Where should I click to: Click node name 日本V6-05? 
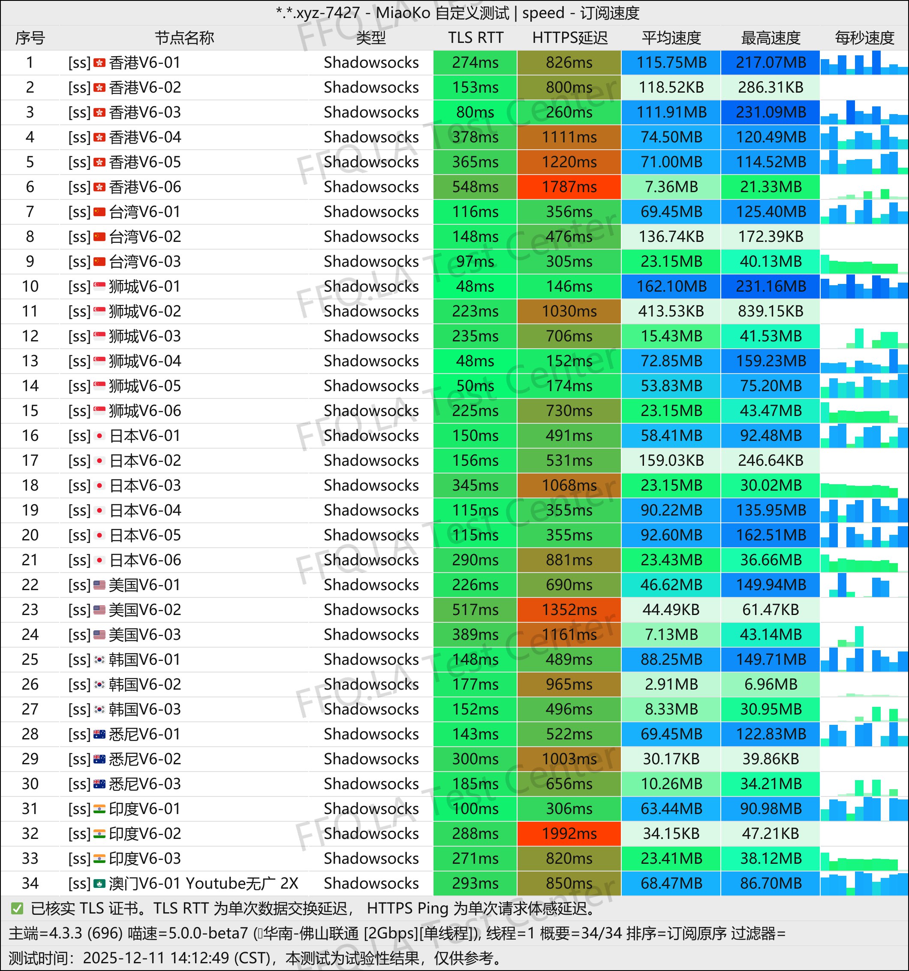point(145,535)
